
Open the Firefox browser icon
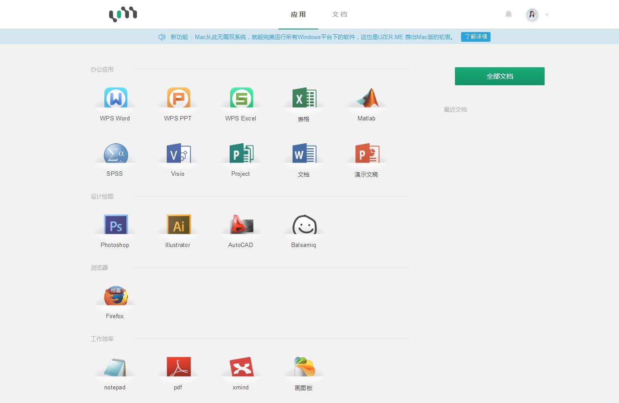tap(115, 296)
